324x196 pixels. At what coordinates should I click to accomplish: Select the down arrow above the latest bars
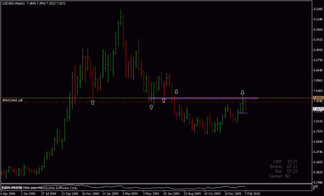click(243, 92)
